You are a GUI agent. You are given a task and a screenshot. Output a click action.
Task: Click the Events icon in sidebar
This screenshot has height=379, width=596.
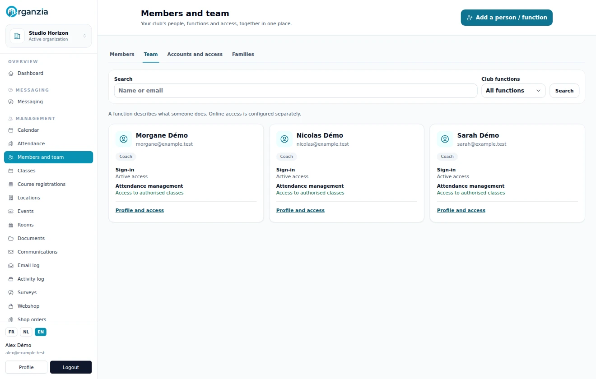click(x=11, y=211)
